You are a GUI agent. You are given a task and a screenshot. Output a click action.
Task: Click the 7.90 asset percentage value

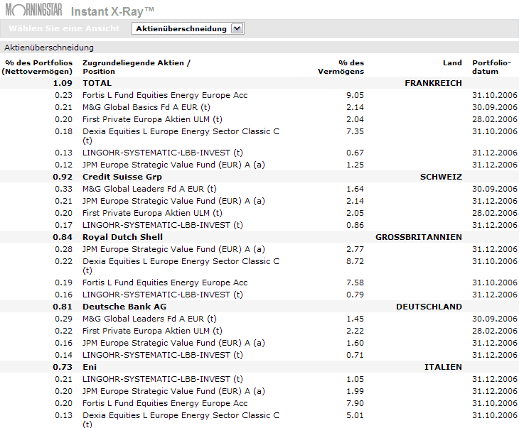355,403
